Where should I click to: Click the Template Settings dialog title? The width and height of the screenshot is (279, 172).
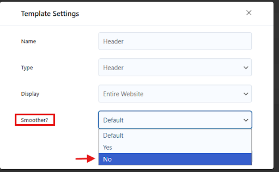[x=50, y=13]
